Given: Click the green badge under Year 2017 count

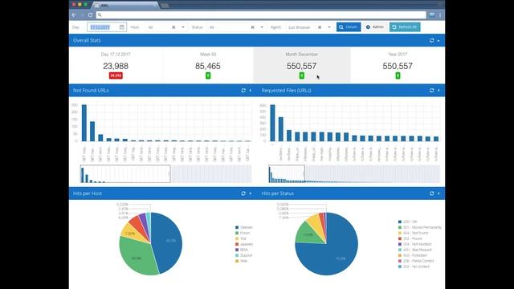Looking at the screenshot, I should point(398,75).
